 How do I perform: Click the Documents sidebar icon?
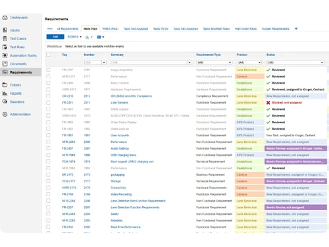point(5,64)
